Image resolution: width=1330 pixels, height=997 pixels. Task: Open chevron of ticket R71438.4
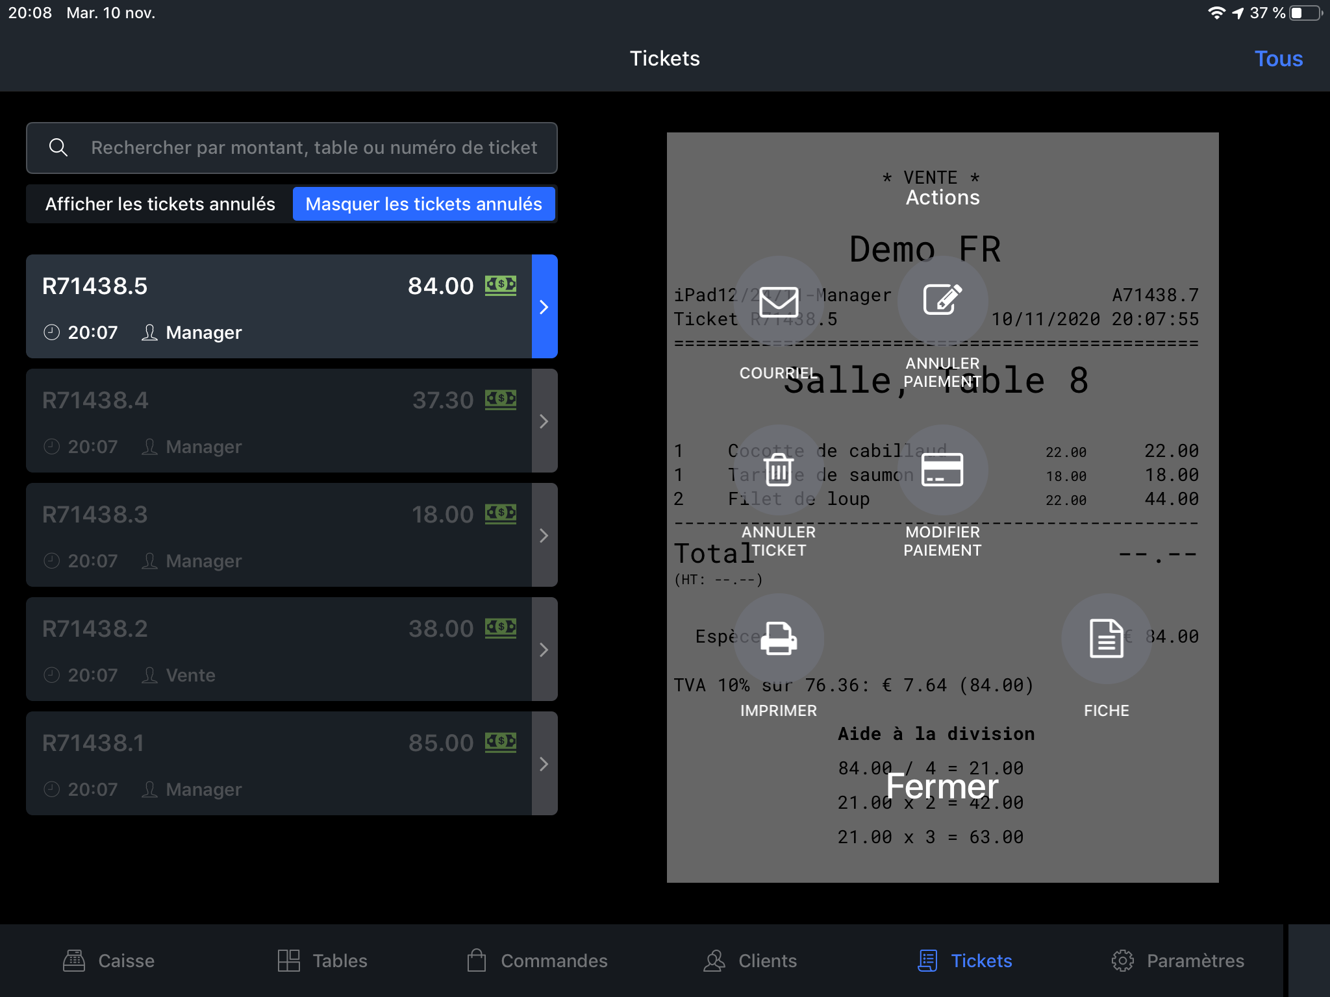tap(544, 421)
